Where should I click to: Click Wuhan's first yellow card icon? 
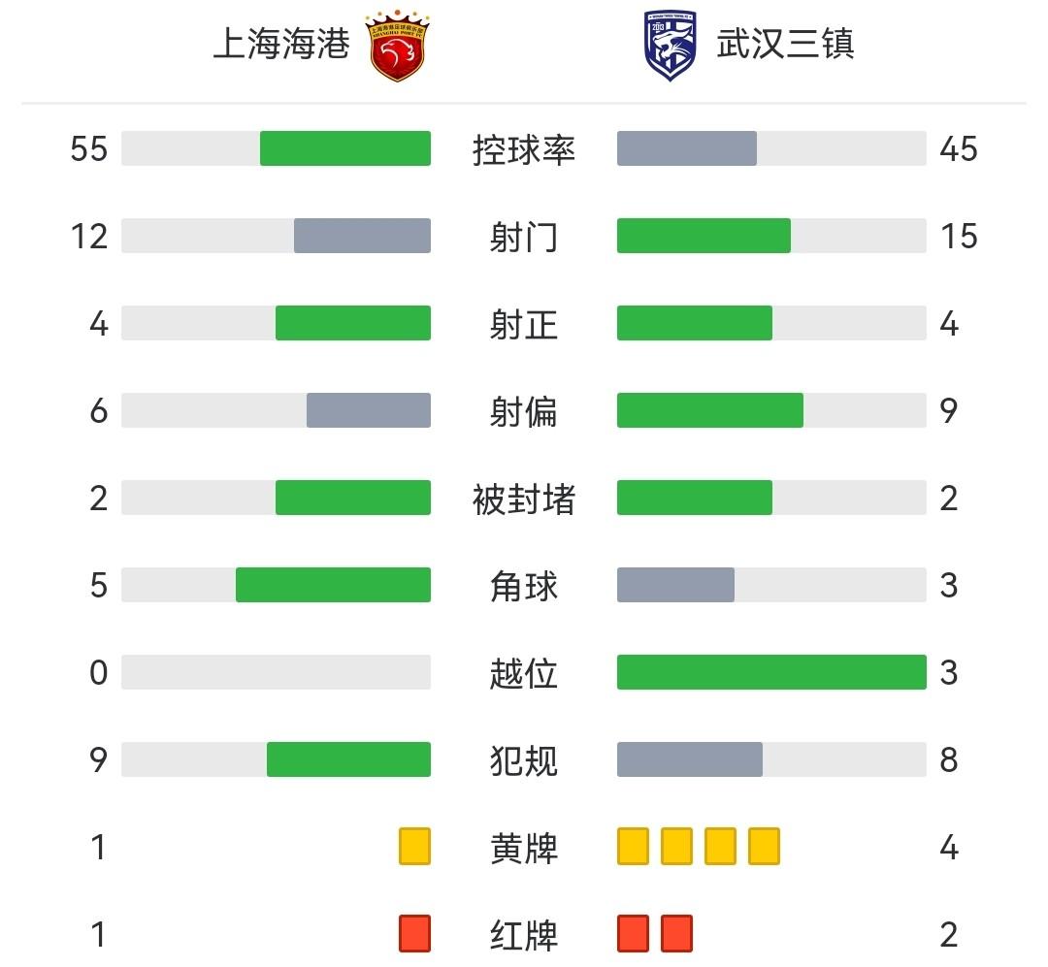point(633,847)
